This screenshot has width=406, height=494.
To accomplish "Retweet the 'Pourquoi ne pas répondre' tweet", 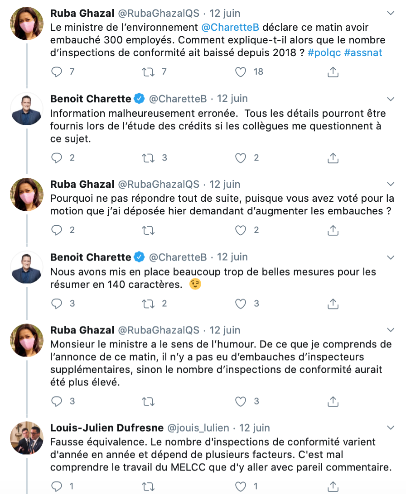I will (148, 231).
